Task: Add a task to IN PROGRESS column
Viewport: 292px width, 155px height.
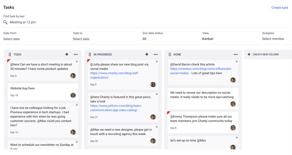Action: (147, 54)
